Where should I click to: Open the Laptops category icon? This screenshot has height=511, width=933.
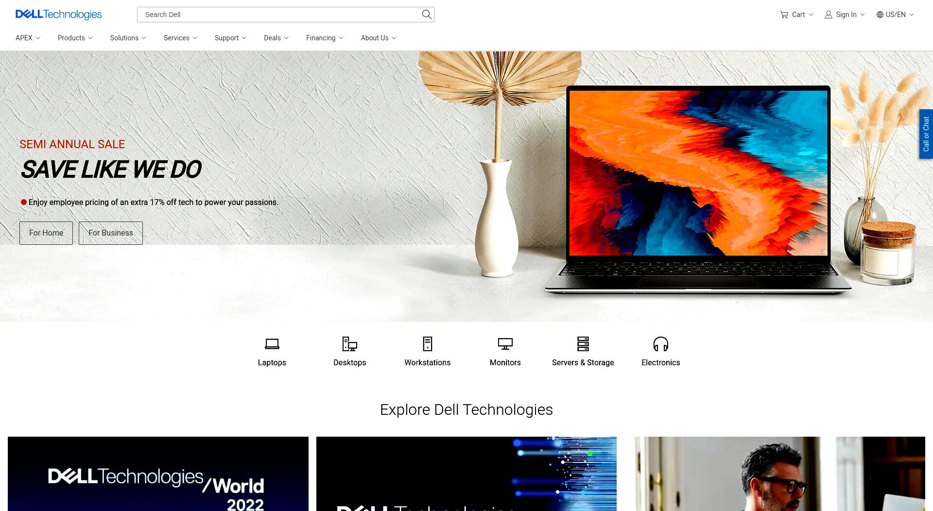pos(272,344)
